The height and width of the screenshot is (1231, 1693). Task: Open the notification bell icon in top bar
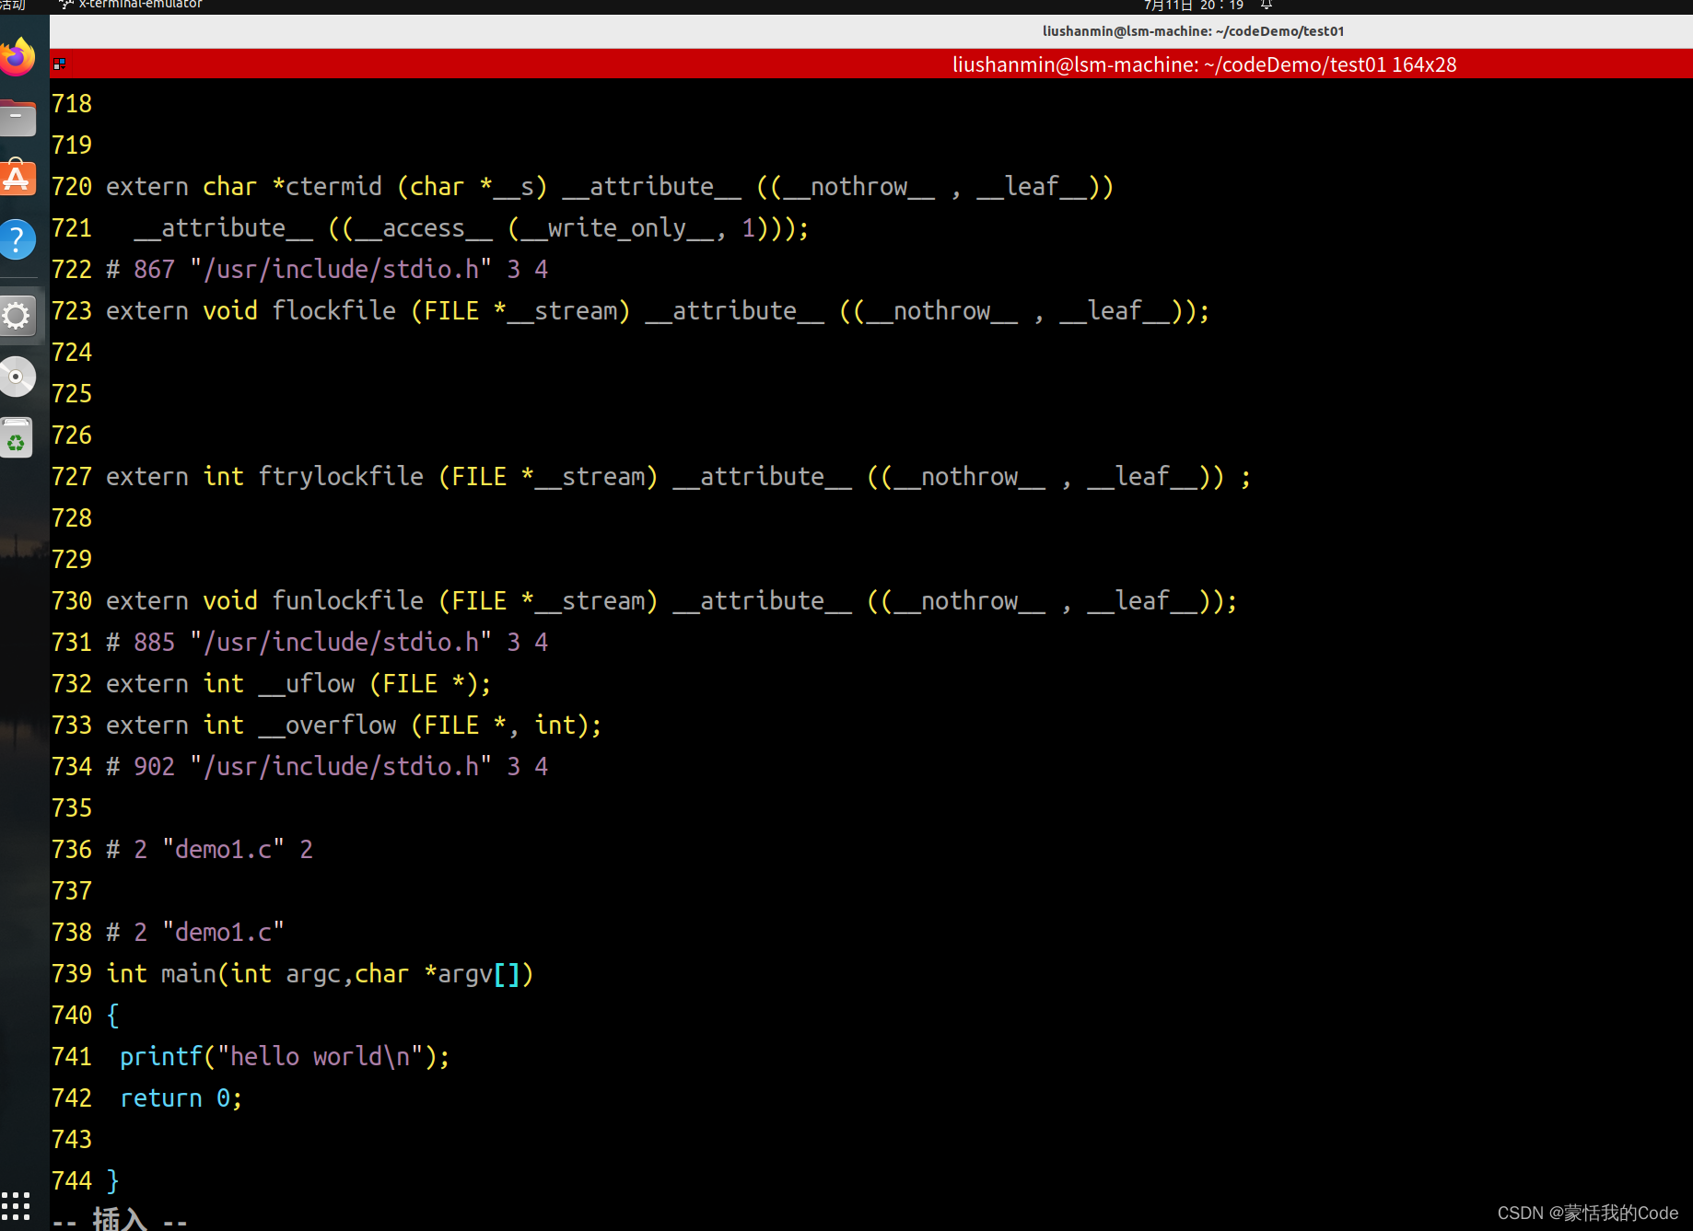[x=1267, y=6]
